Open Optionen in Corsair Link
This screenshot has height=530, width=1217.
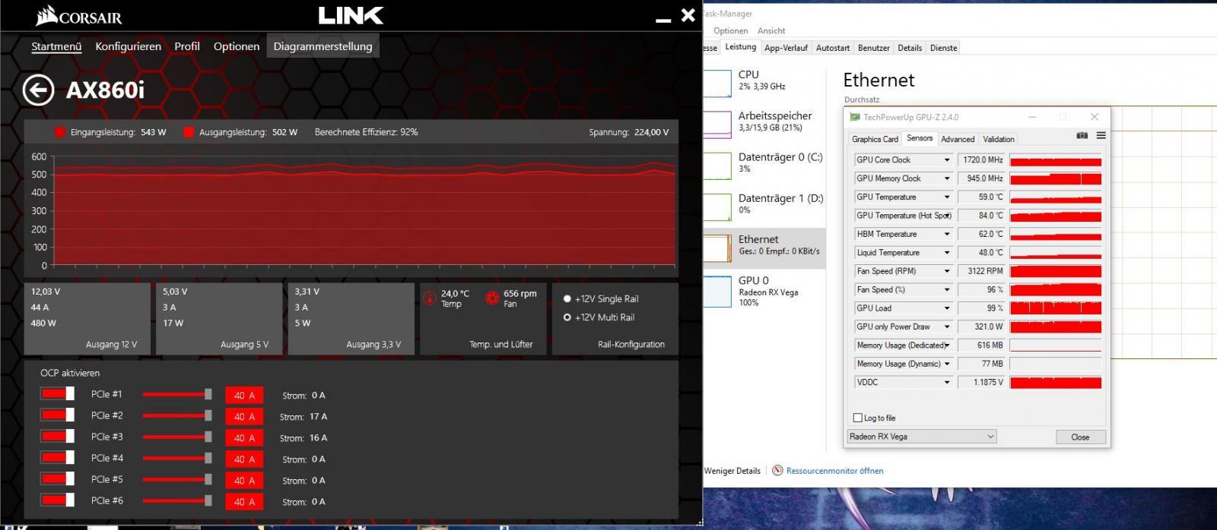coord(237,46)
